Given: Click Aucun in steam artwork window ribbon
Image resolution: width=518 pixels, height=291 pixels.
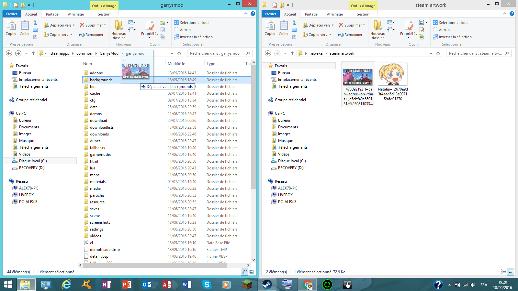Looking at the screenshot, I should point(441,30).
